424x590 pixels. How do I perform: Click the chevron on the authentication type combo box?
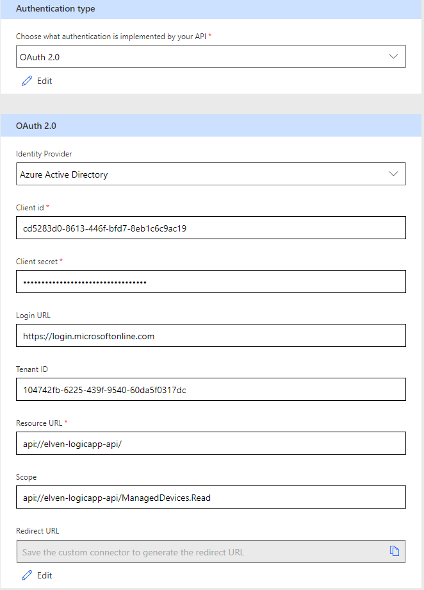393,56
